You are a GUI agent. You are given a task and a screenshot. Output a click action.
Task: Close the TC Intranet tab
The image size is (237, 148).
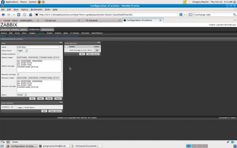[120, 20]
